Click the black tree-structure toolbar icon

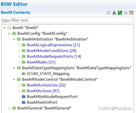[114, 13]
